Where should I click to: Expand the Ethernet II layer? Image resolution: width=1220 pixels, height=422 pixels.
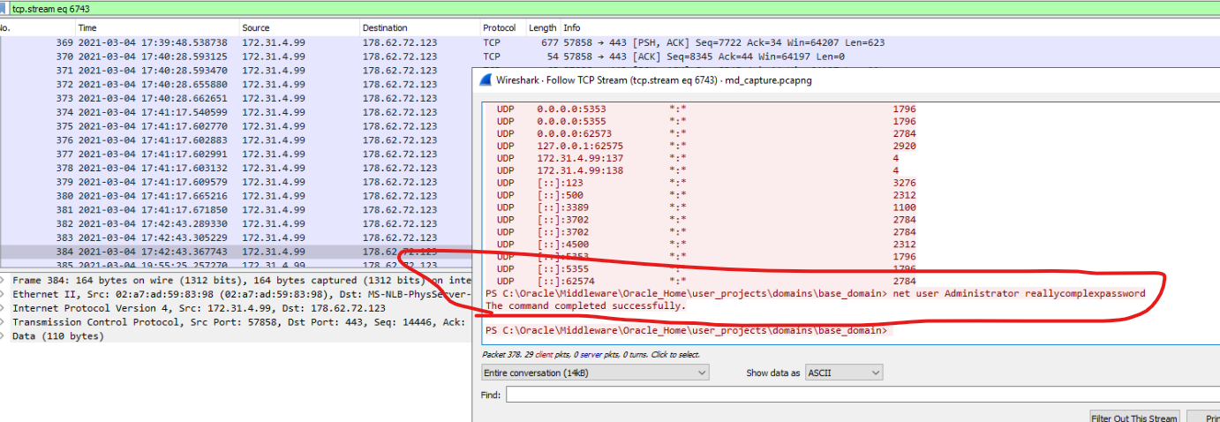(x=4, y=294)
